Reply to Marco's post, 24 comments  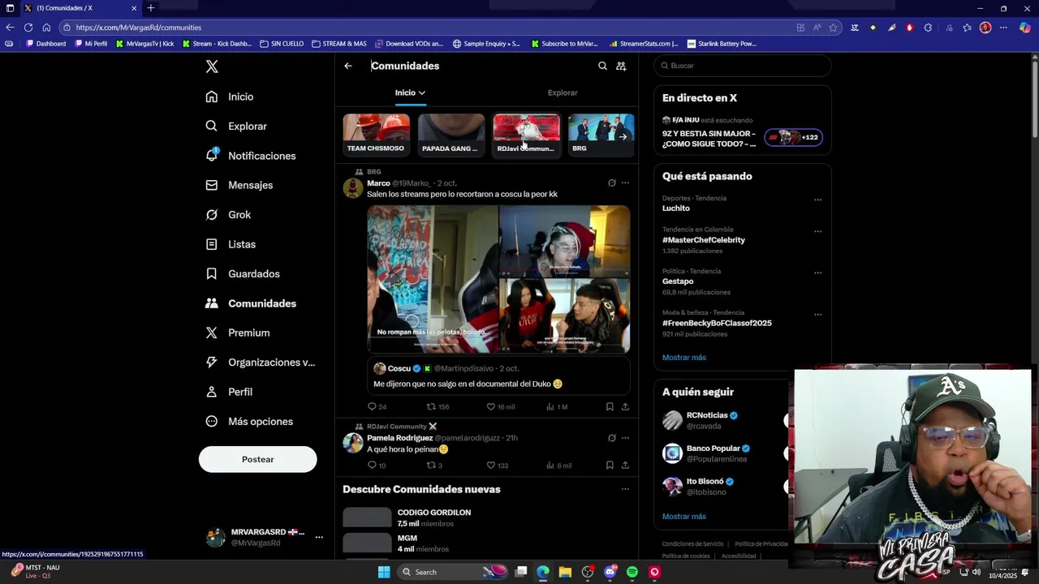pyautogui.click(x=377, y=406)
